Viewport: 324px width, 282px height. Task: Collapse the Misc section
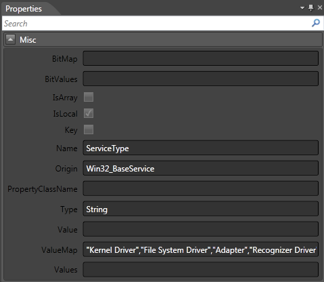(x=10, y=39)
